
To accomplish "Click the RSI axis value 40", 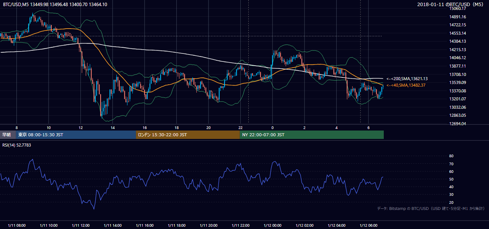I will tap(451, 187).
